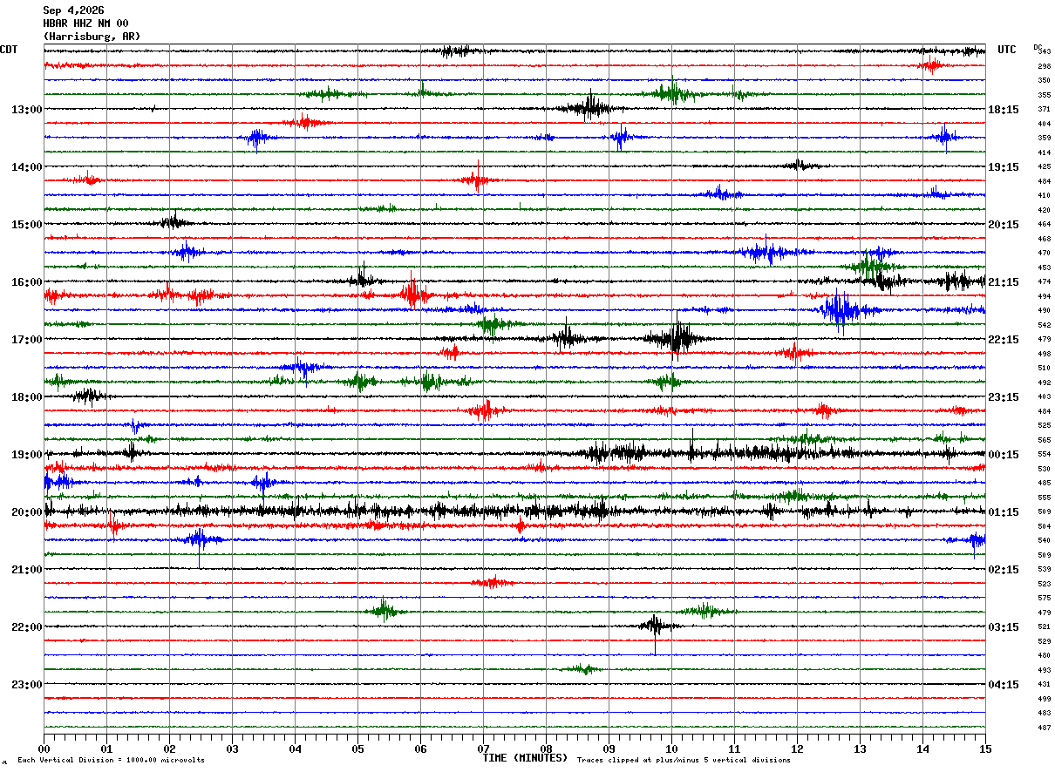Click the 13:00 CDT time label
This screenshot has height=772, width=1055.
pyautogui.click(x=26, y=110)
